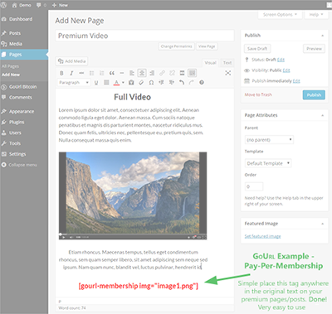Image resolution: width=332 pixels, height=314 pixels.
Task: Insert a numbered list
Action: [x=101, y=73]
